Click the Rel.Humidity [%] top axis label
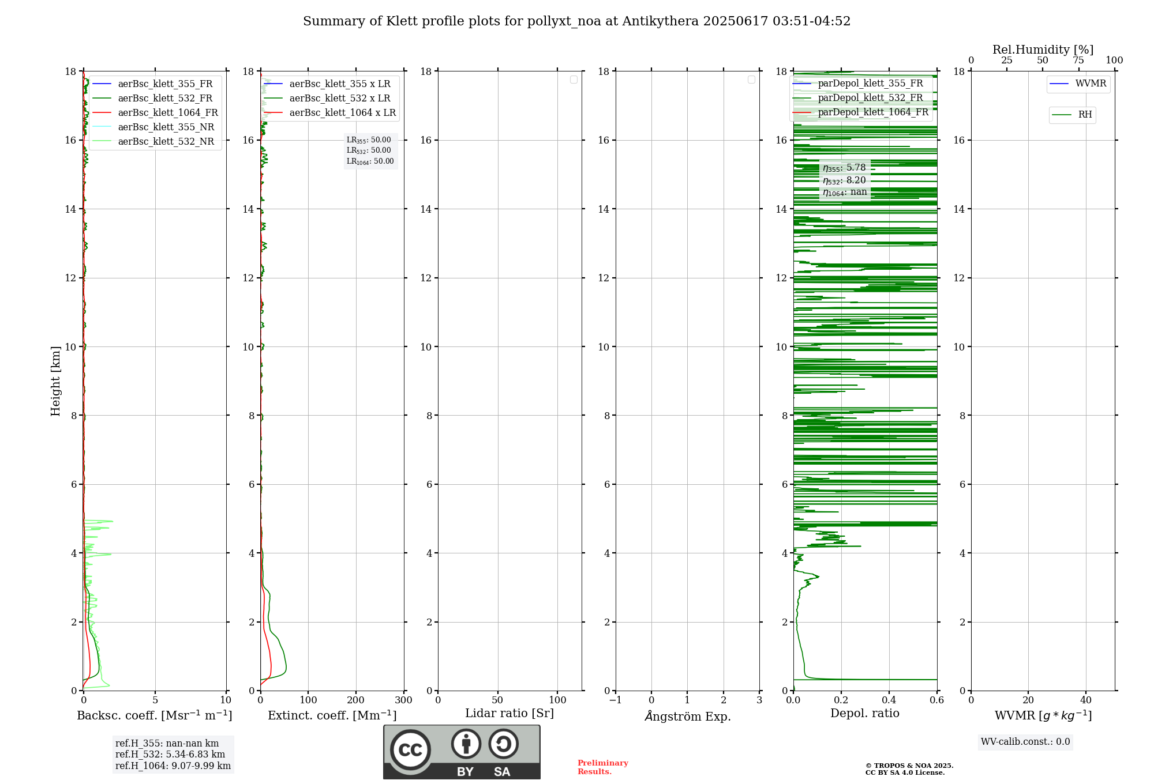 coord(1043,50)
